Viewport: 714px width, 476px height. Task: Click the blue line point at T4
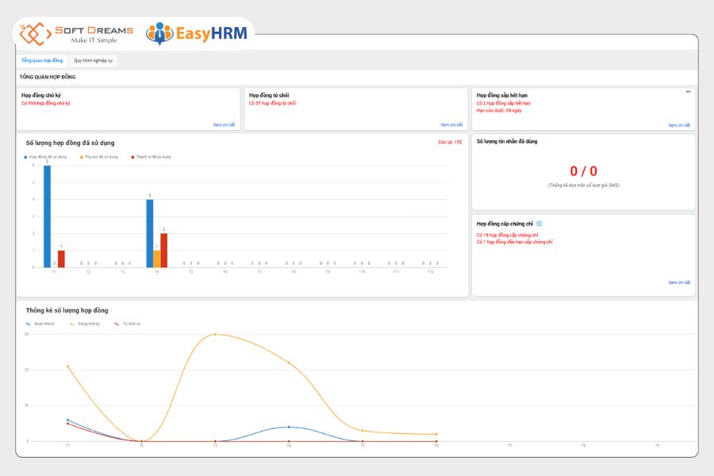[289, 427]
